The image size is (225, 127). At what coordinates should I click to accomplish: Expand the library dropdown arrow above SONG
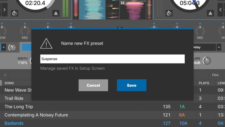click(5, 75)
